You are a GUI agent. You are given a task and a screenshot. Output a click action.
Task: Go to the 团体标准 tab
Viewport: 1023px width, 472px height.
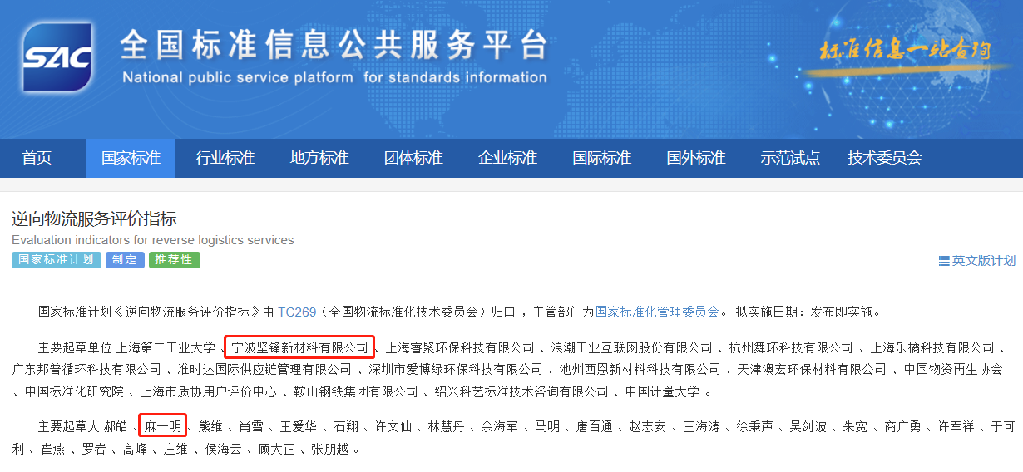tap(413, 158)
